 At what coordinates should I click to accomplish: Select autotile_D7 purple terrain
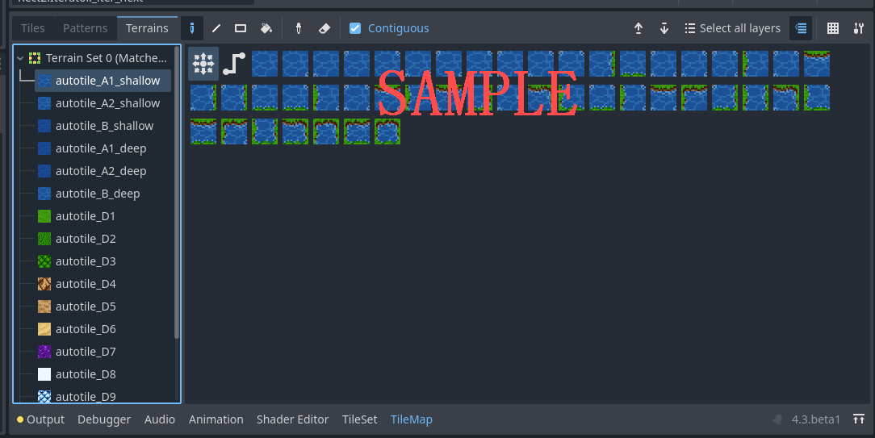(103, 352)
